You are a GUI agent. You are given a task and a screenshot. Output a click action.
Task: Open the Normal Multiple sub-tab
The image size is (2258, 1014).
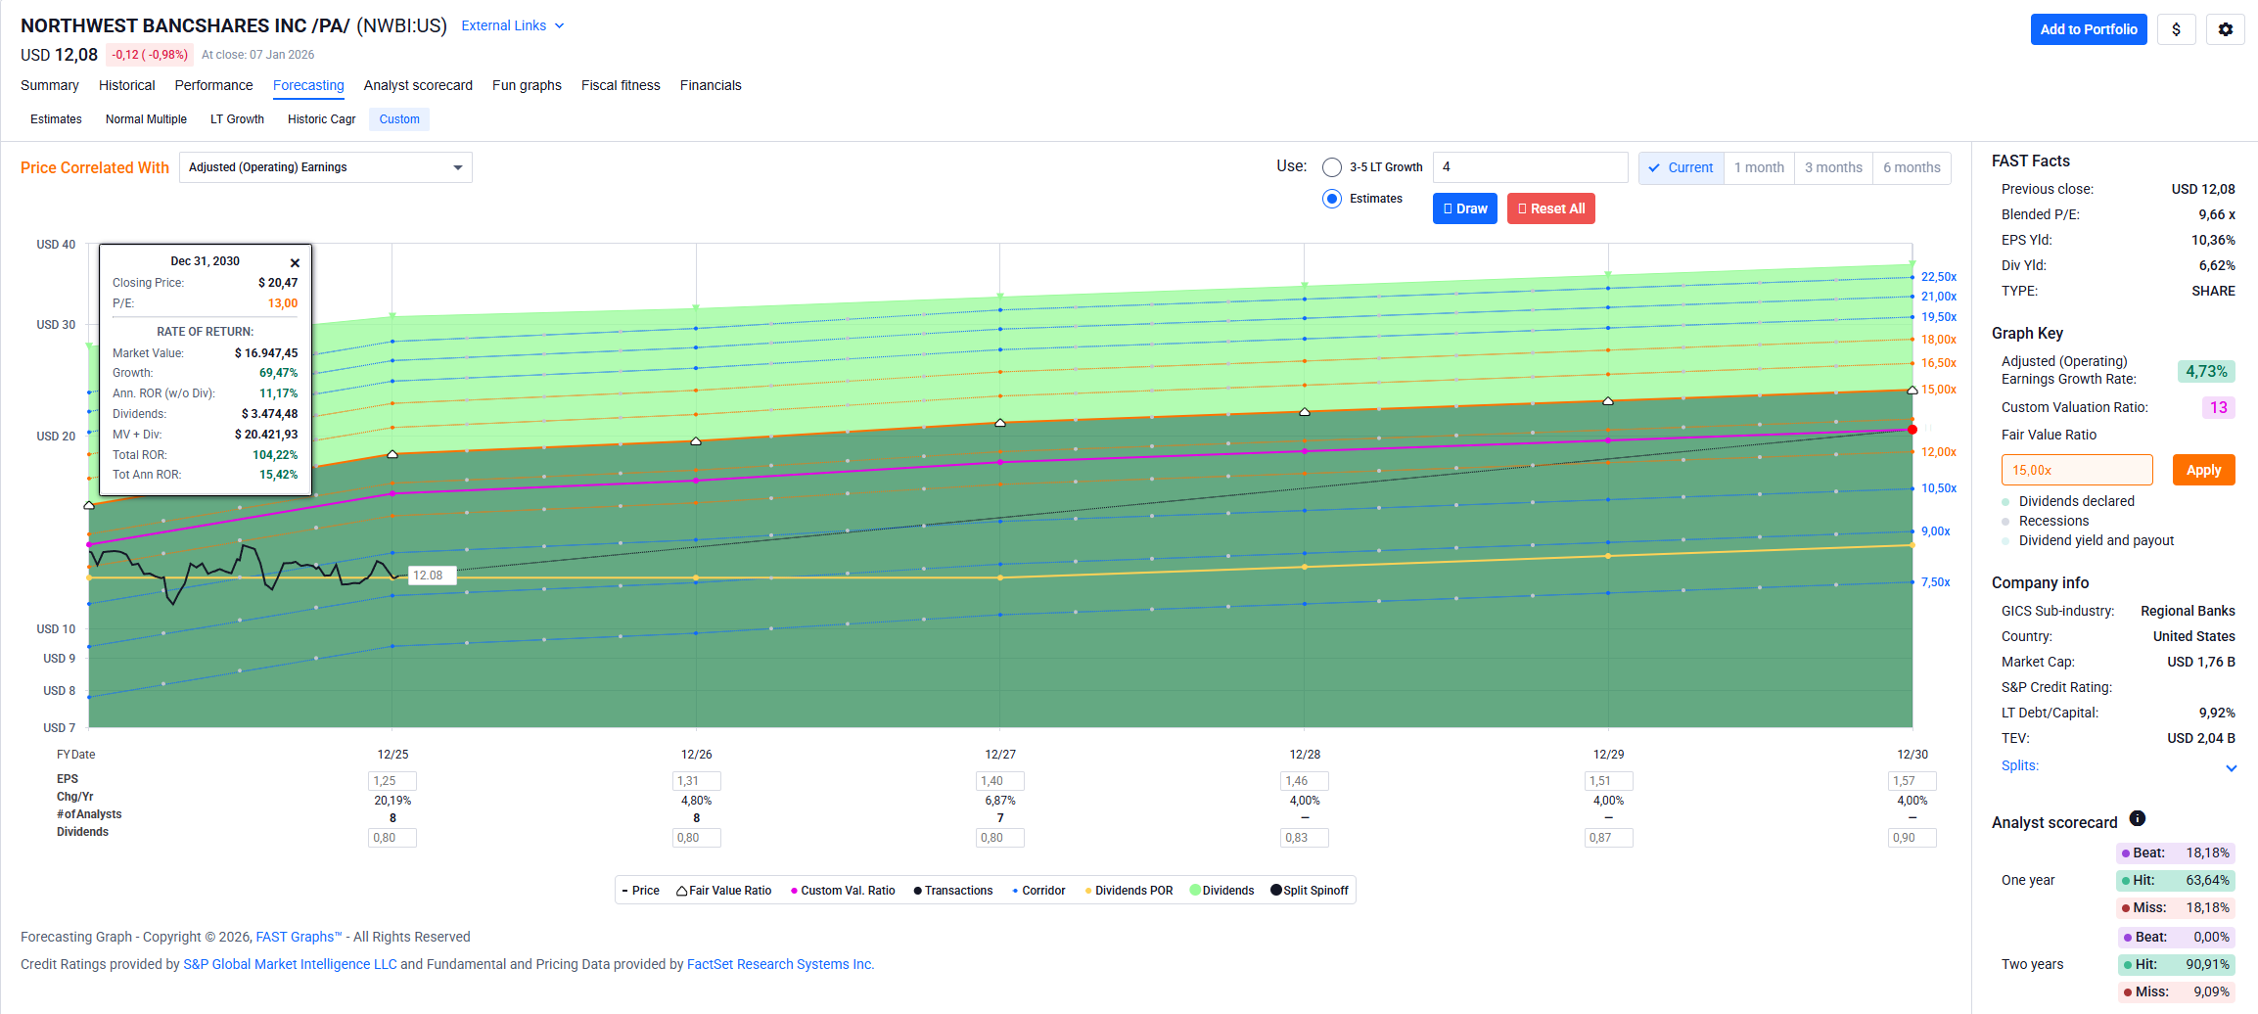[146, 119]
